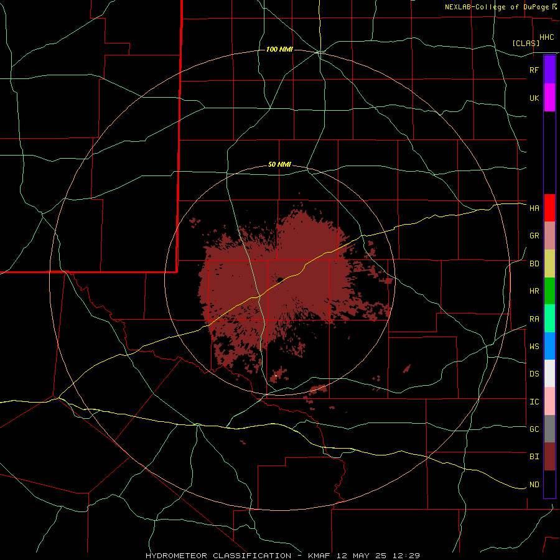
Task: Click the HR legend label
Action: (x=534, y=291)
